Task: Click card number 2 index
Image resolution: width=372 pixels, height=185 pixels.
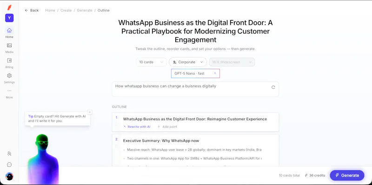Action: 116,139
